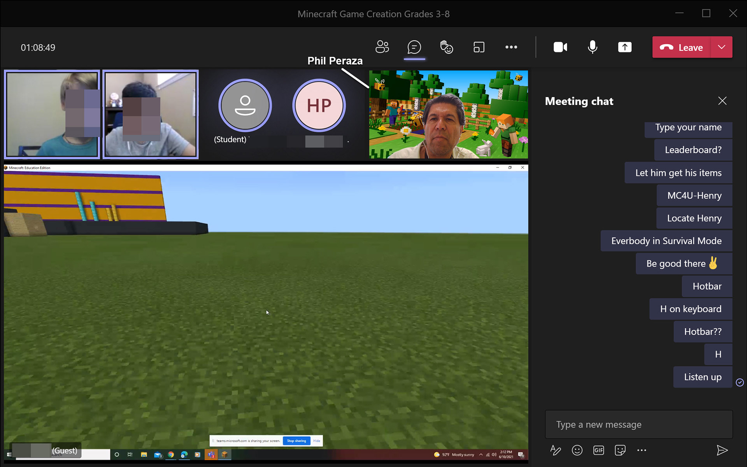Open the share content icon
The height and width of the screenshot is (467, 747).
coord(624,47)
